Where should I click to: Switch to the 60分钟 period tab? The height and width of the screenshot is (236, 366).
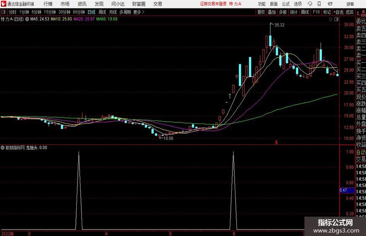79,12
